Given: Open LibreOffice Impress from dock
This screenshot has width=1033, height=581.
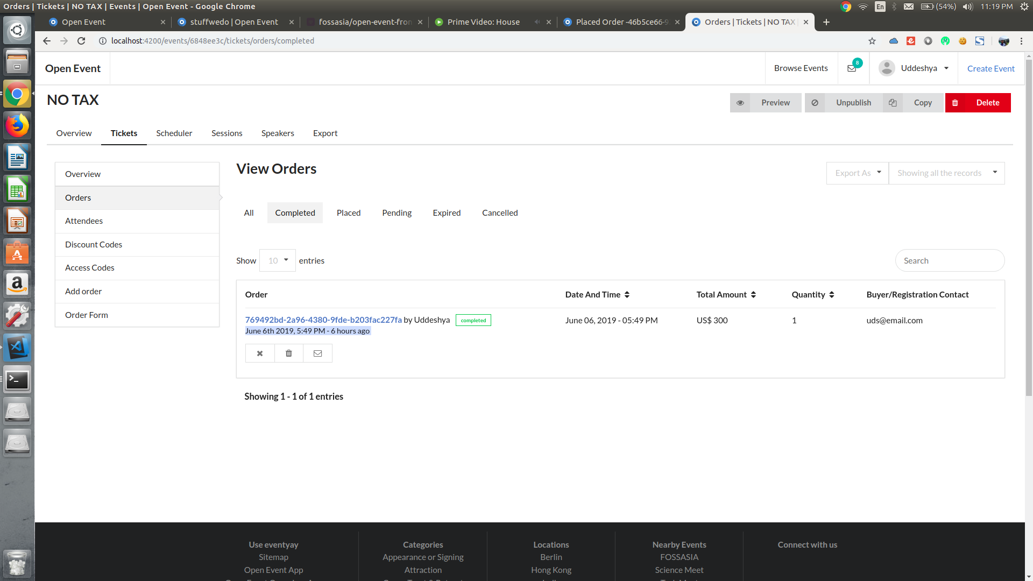Looking at the screenshot, I should (17, 221).
